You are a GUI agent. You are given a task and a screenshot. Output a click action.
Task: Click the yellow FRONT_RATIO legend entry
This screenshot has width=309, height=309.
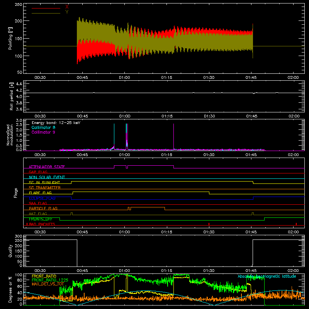(x=44, y=276)
